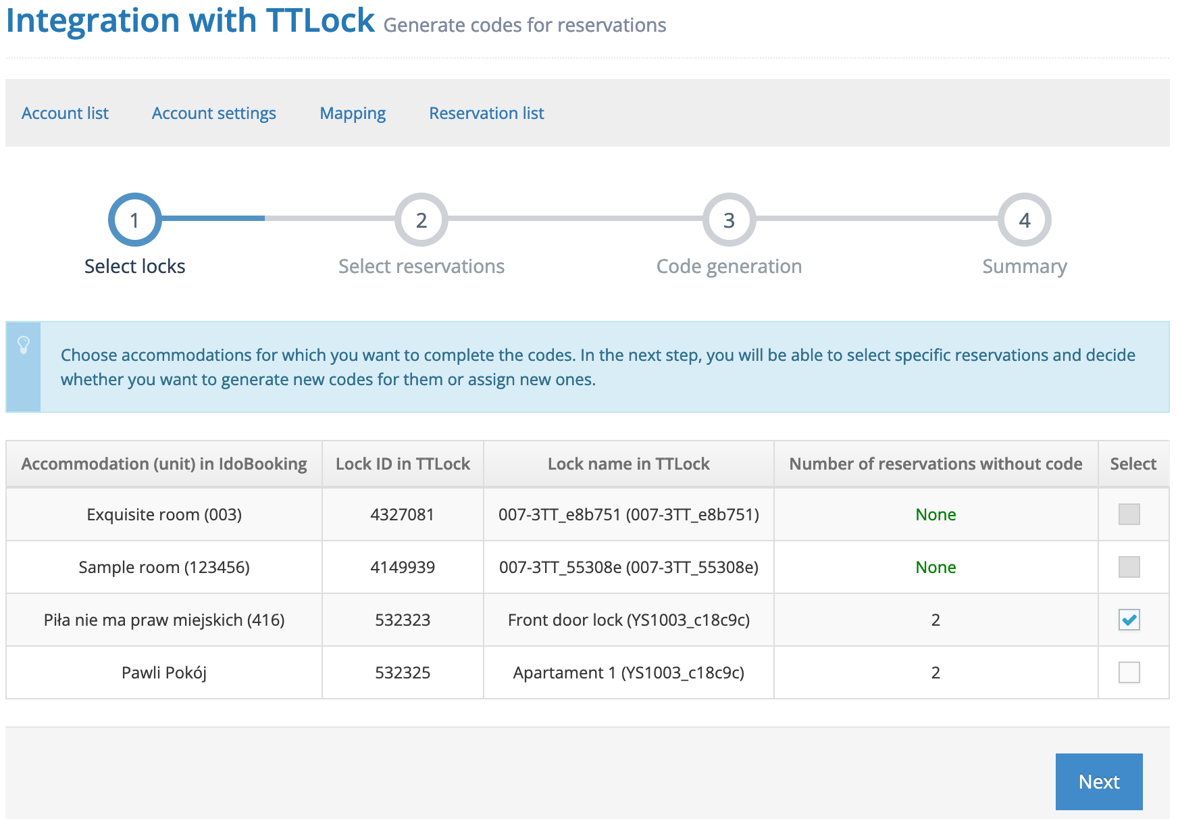Viewport: 1178px width, 819px height.
Task: Toggle checkbox for Sample room (123456)
Action: [1129, 567]
